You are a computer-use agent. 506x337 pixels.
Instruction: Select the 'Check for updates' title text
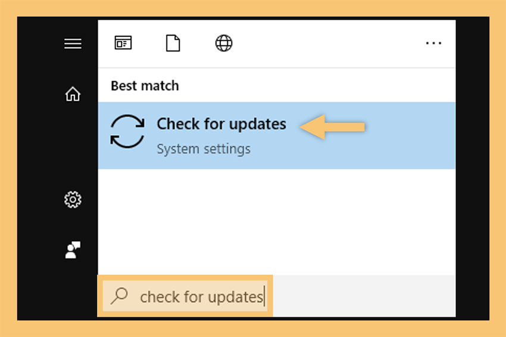pos(221,124)
